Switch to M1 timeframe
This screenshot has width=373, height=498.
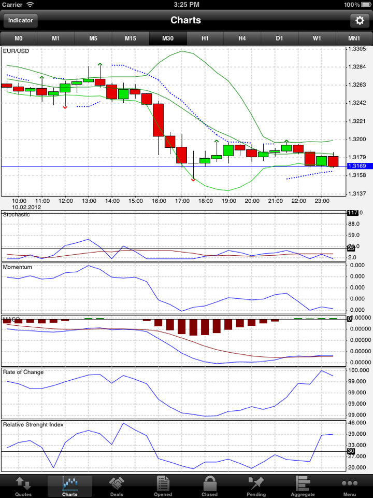56,38
